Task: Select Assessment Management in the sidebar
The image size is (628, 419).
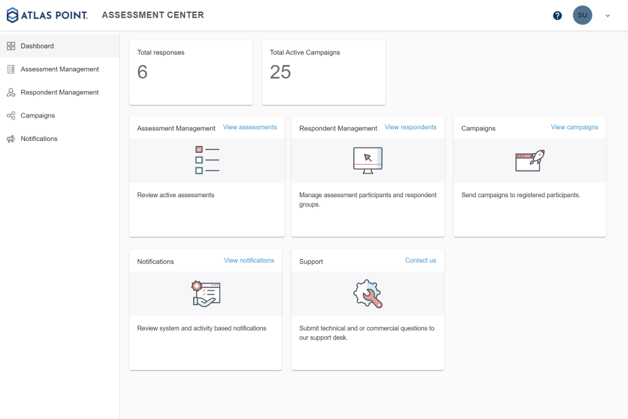Action: click(59, 69)
